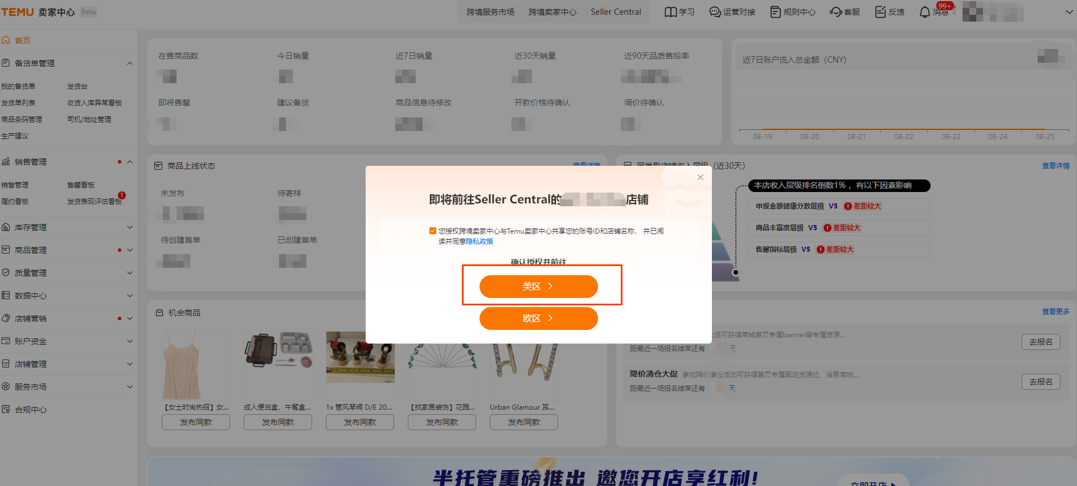The width and height of the screenshot is (1077, 486).
Task: Open 商品条码管理 menu item
Action: pos(22,120)
